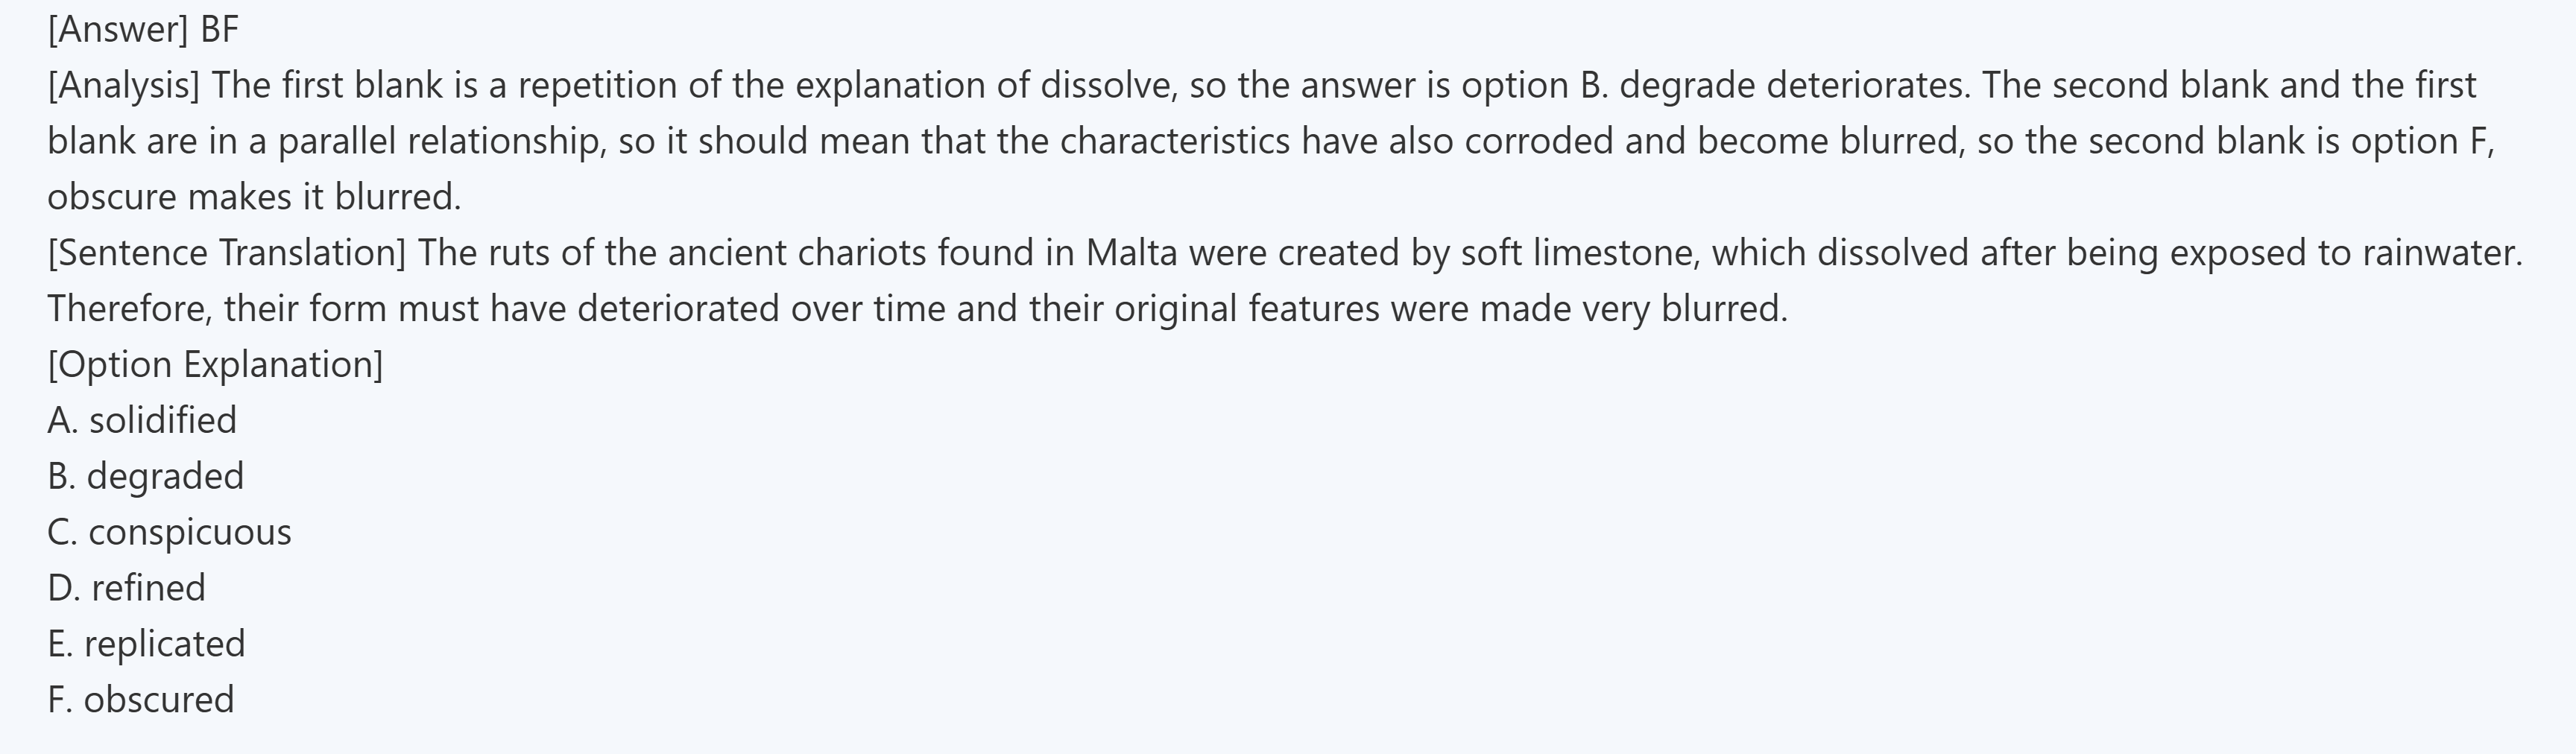This screenshot has height=754, width=2576.
Task: Click the [Analysis] heading
Action: (x=123, y=86)
